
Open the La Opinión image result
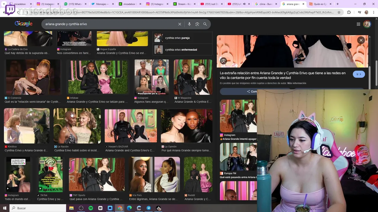187,126
